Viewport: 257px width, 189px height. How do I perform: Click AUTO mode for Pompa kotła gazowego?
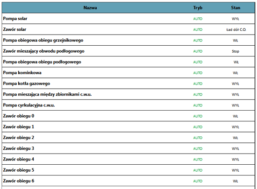[198, 84]
